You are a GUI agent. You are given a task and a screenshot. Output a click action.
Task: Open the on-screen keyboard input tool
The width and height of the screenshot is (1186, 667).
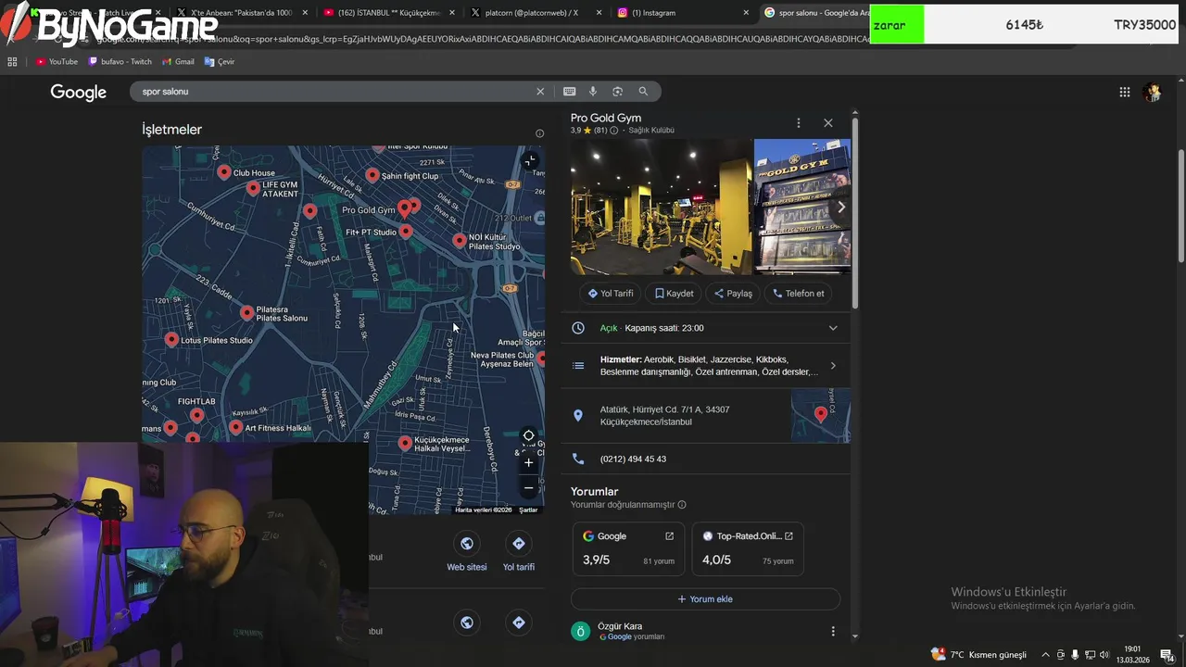(569, 92)
